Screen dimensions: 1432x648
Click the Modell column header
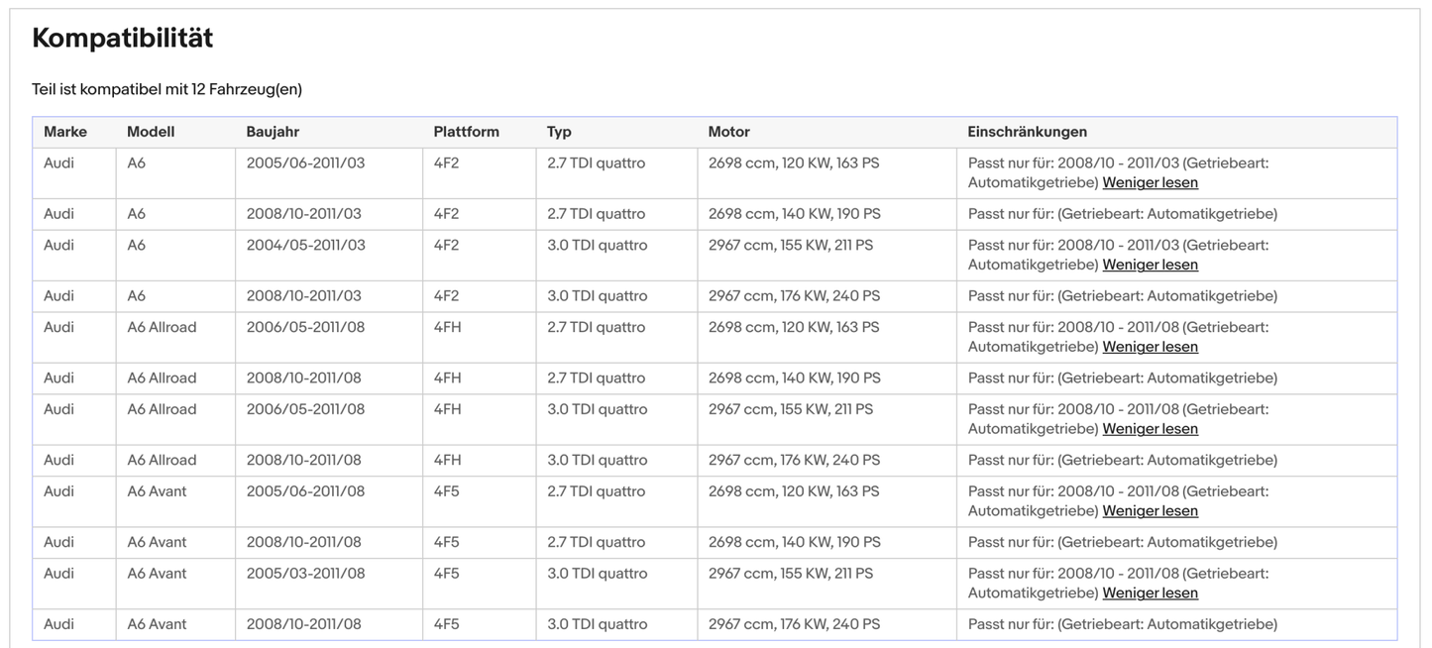(151, 132)
